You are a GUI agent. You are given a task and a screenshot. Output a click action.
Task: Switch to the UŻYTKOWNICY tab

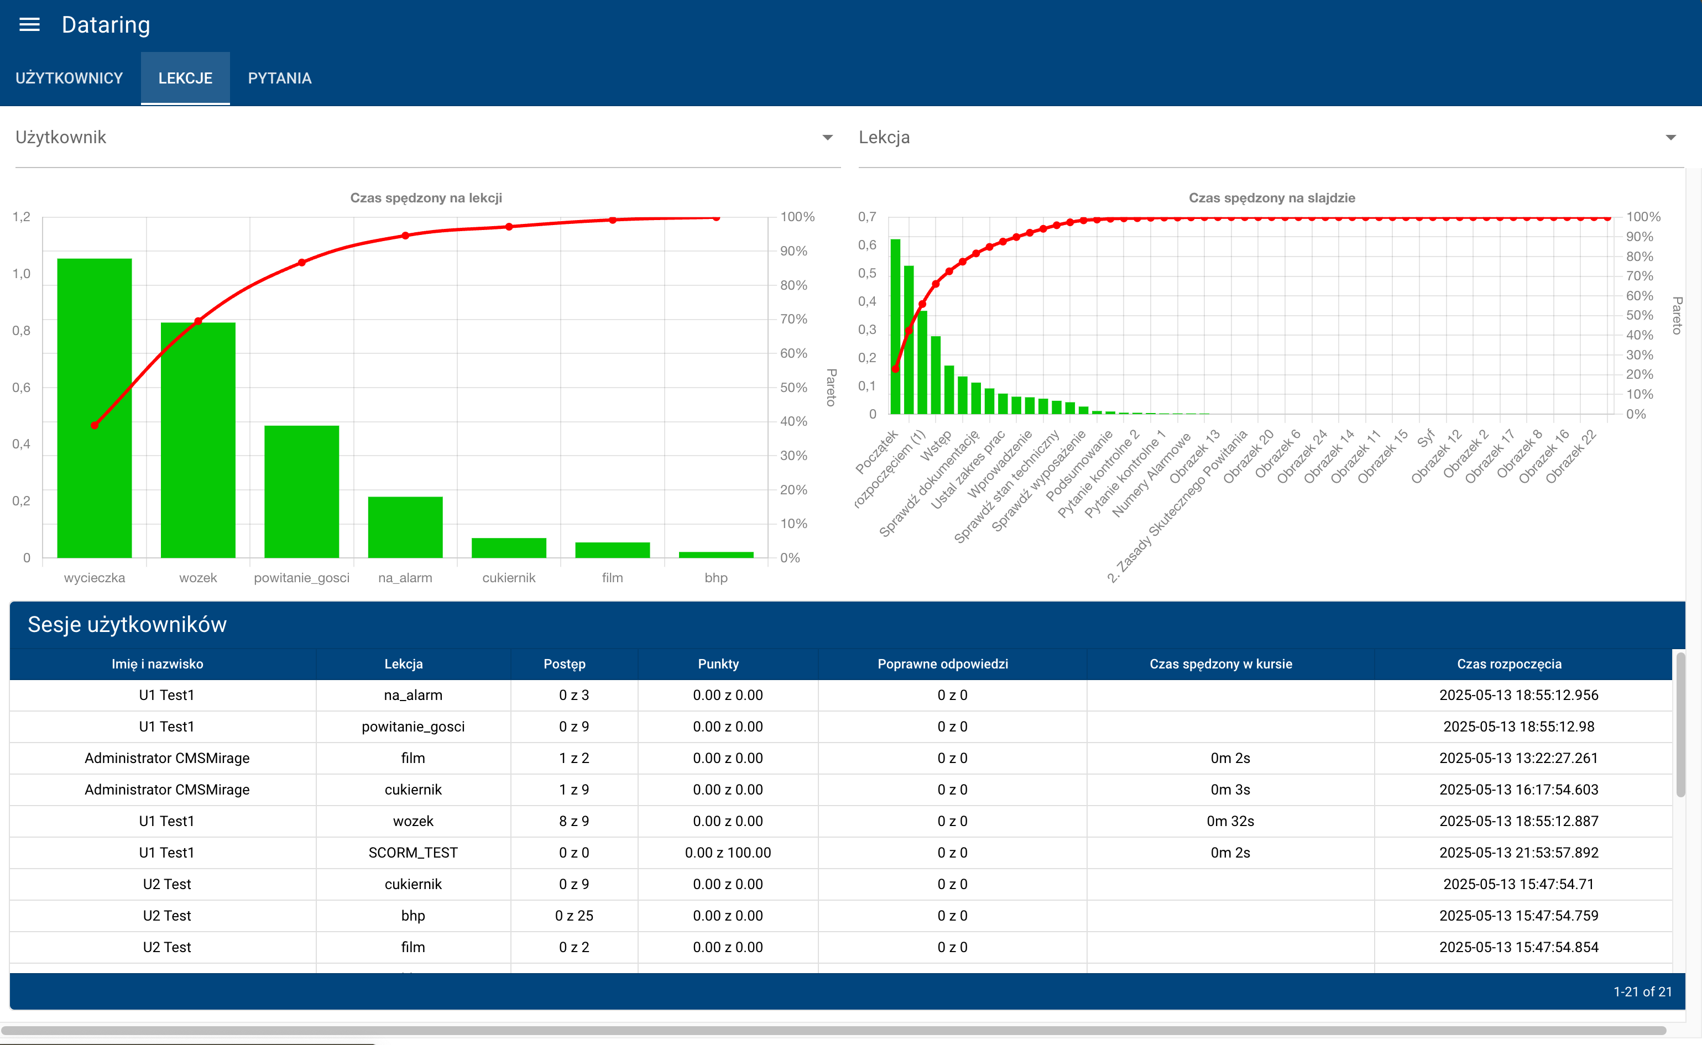pyautogui.click(x=69, y=78)
